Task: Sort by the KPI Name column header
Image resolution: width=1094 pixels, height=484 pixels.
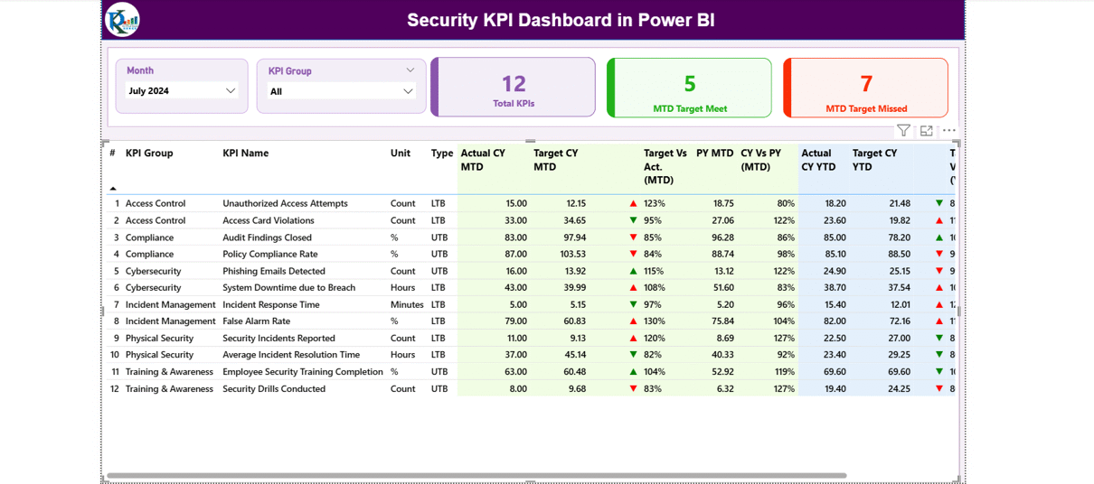Action: point(246,154)
